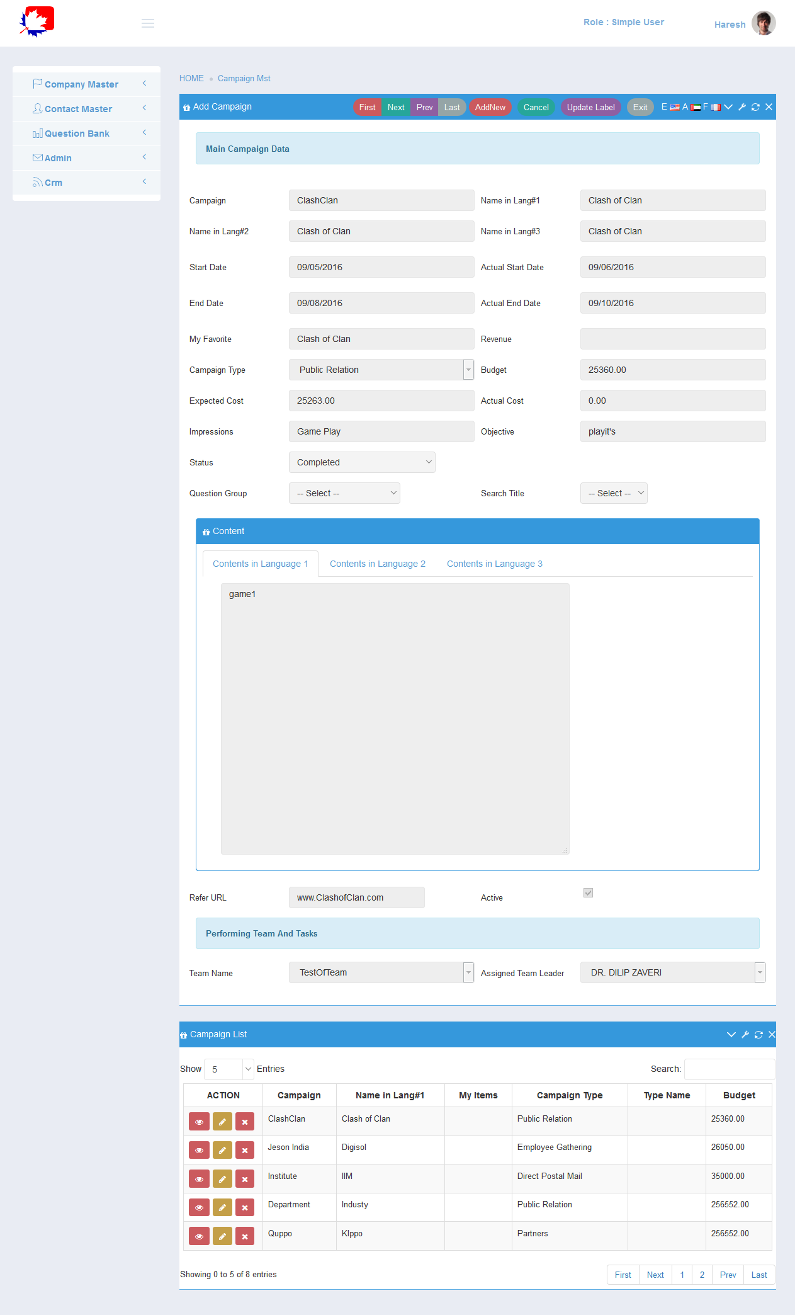Image resolution: width=795 pixels, height=1315 pixels.
Task: Open the Question Group select dropdown
Action: pyautogui.click(x=344, y=493)
